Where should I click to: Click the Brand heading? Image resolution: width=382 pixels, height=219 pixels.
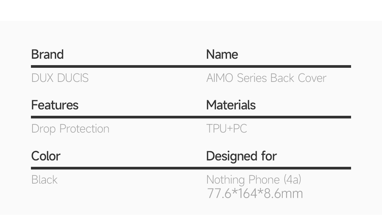(47, 54)
